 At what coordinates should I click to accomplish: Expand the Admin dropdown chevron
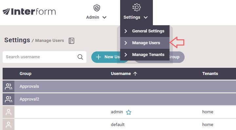click(104, 17)
